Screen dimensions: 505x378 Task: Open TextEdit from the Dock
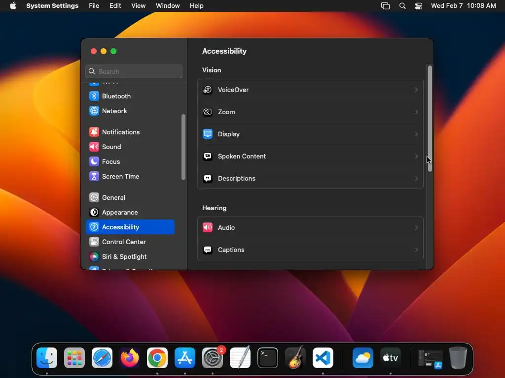(240, 358)
